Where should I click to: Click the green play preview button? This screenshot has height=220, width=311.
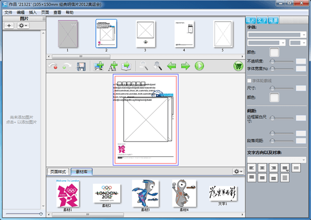click(199, 66)
